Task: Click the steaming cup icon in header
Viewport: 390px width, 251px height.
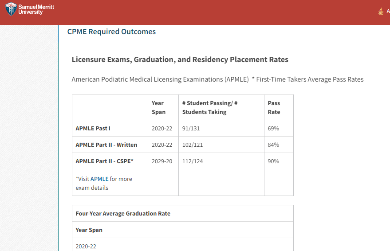Action: tap(381, 11)
